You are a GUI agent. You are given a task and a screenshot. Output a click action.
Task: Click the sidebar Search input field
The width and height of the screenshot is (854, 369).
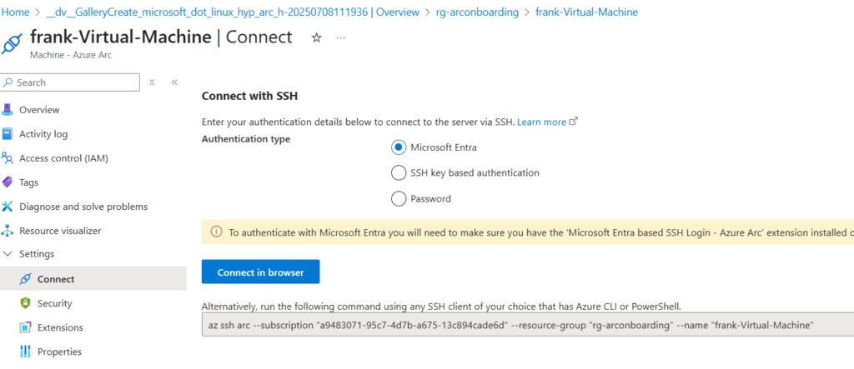coord(75,82)
